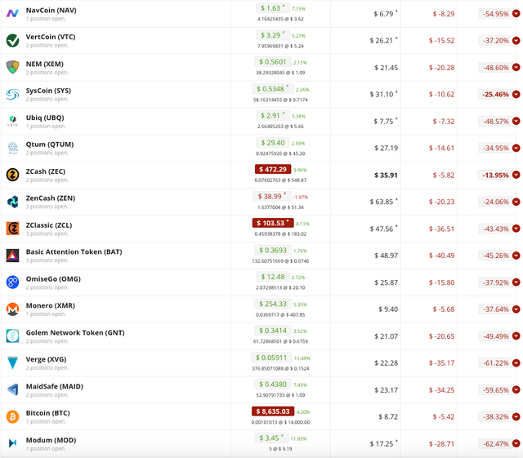Select ZClassic loss $ -36.51
This screenshot has width=523, height=458.
[441, 229]
